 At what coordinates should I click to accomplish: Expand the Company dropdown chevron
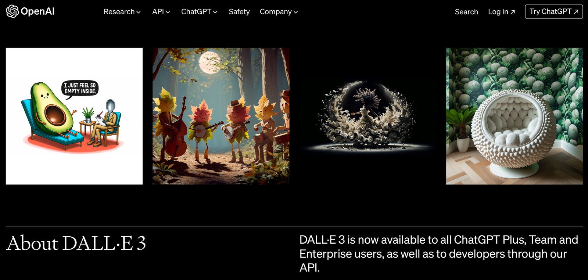(295, 12)
